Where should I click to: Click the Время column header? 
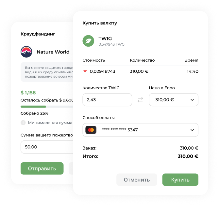191,60
